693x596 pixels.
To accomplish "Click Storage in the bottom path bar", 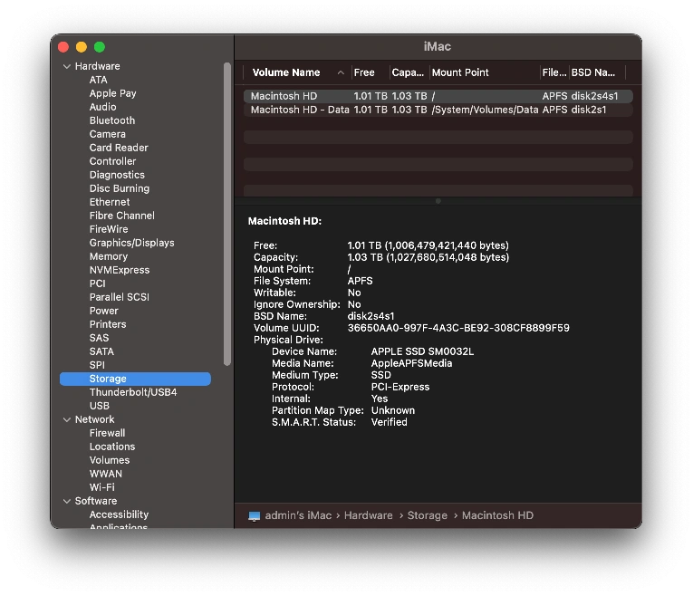I will (427, 515).
